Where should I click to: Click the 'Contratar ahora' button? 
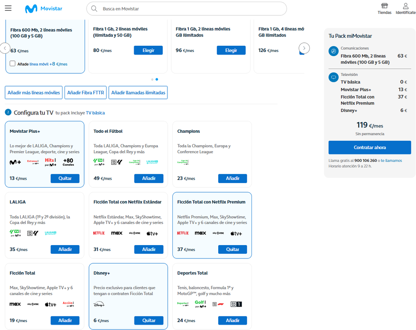pos(369,147)
